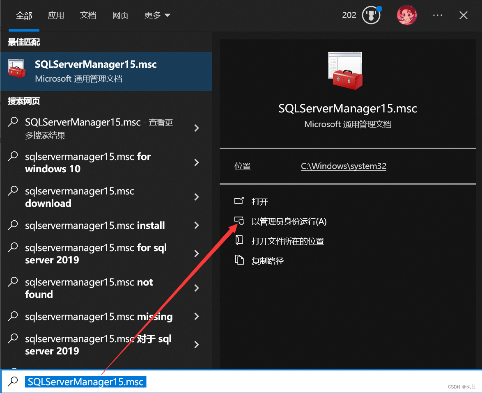Open the user avatar profile
This screenshot has height=393, width=482.
click(407, 15)
